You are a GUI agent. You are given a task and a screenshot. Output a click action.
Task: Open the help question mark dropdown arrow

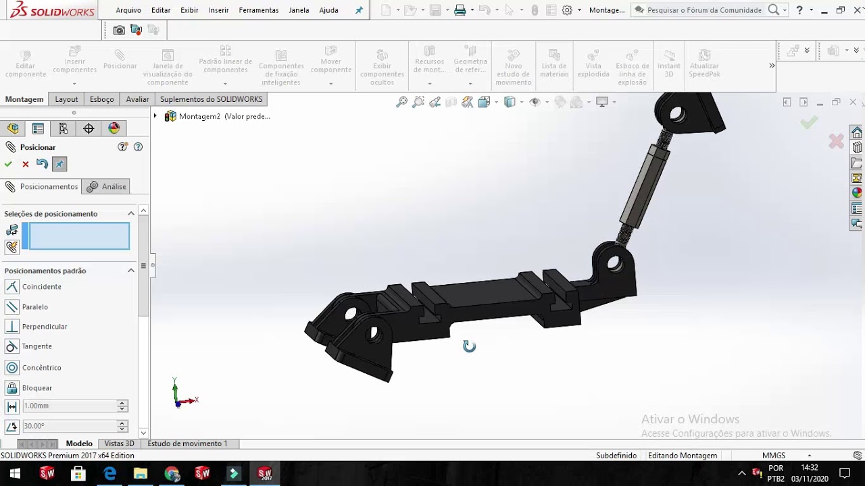coord(810,10)
